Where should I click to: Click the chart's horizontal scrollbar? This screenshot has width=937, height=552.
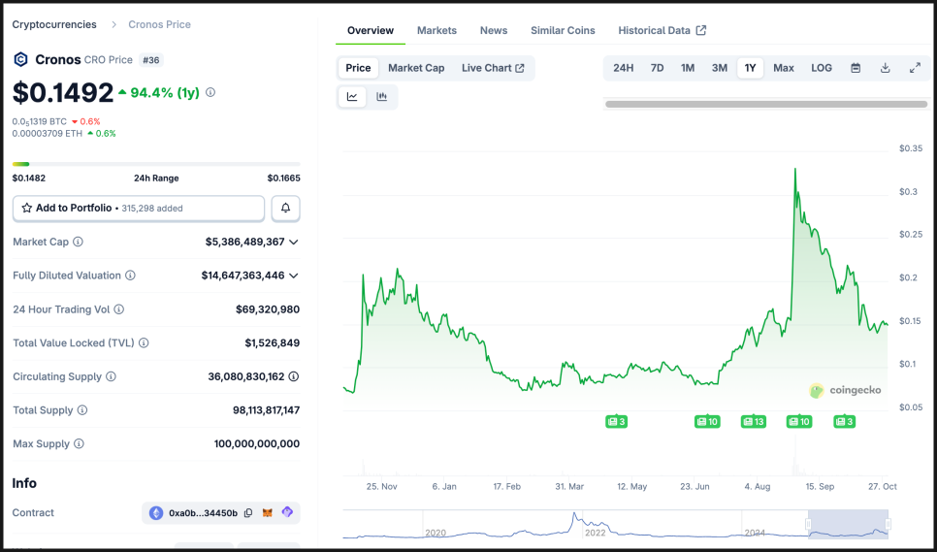(x=764, y=104)
